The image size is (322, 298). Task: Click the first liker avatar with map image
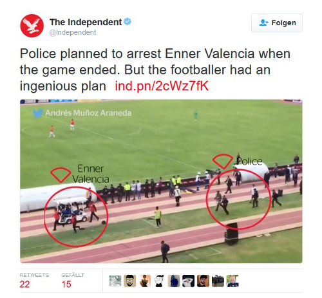point(115,281)
